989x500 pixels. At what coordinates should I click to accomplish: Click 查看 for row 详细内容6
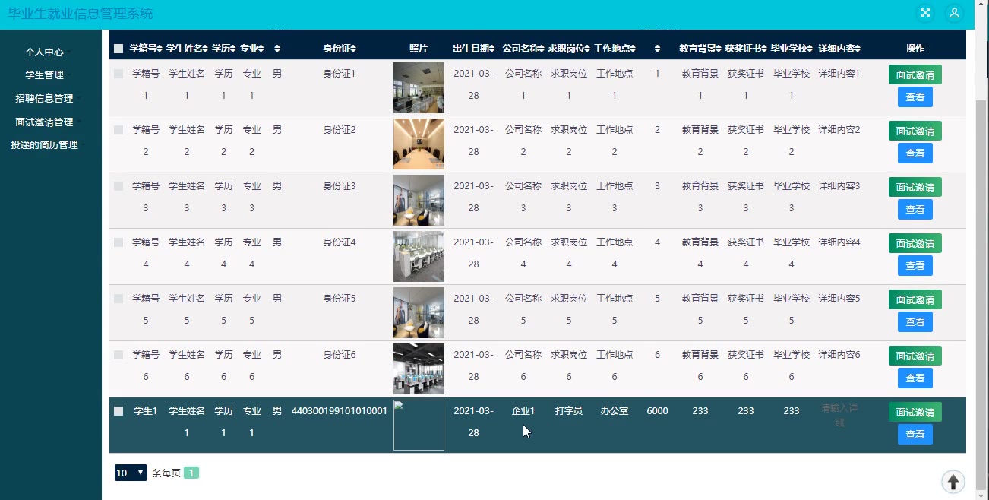tap(915, 378)
